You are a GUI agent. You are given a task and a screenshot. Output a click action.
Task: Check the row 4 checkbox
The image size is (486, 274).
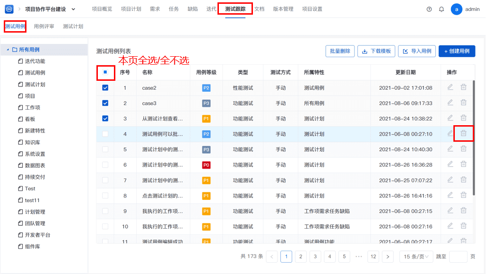click(x=105, y=134)
